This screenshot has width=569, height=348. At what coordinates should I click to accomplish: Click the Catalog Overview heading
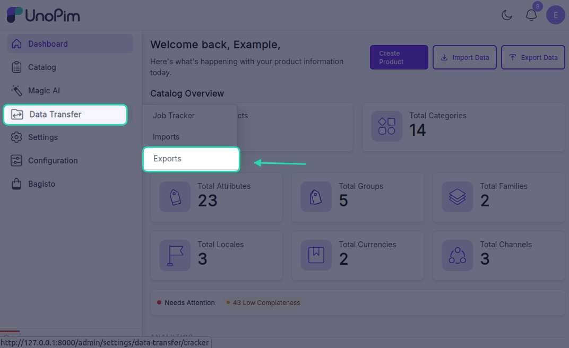[187, 93]
